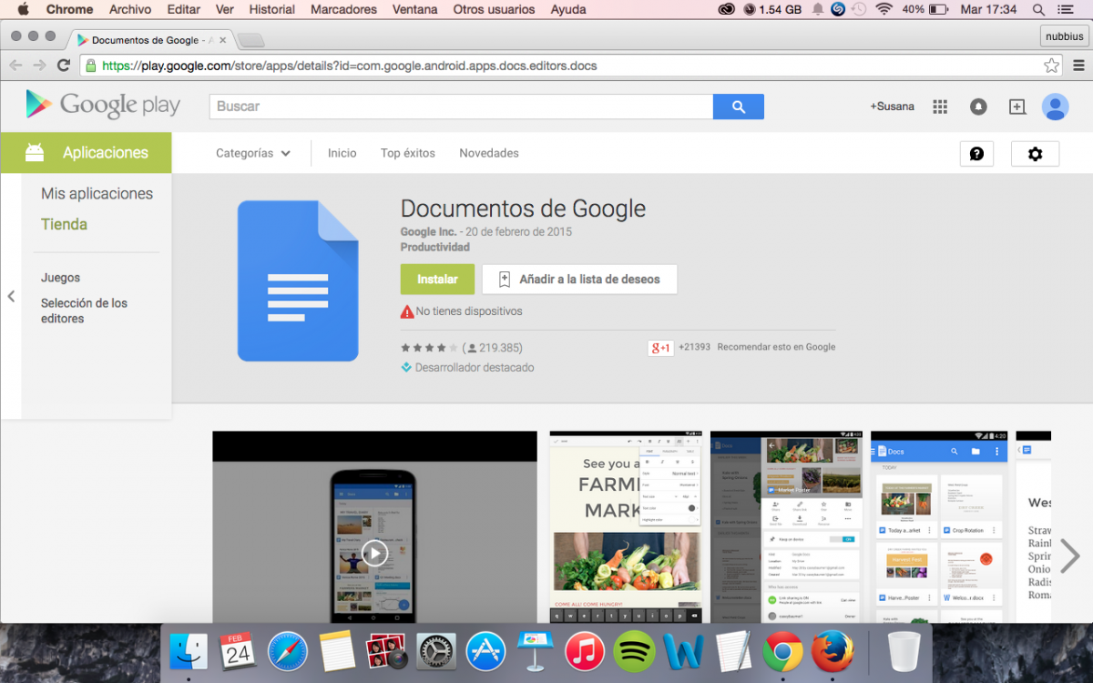The image size is (1093, 683).
Task: Open the account profile avatar
Action: pyautogui.click(x=1055, y=107)
